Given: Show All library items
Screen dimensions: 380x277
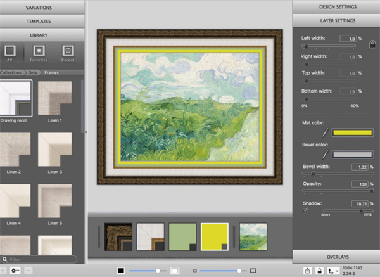Looking at the screenshot, I should (9, 53).
